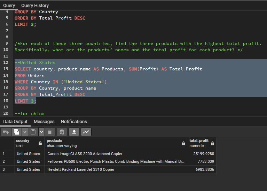Click the Add row icon

(6, 132)
